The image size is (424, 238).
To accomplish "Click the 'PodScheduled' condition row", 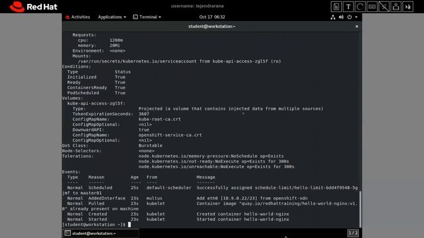I will (x=96, y=93).
